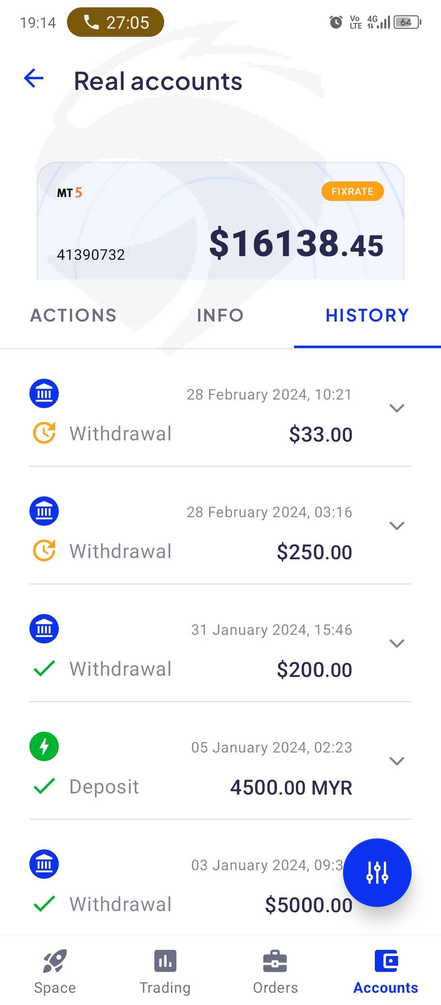
Task: Tap the green lightning deposit icon
Action: click(x=44, y=746)
